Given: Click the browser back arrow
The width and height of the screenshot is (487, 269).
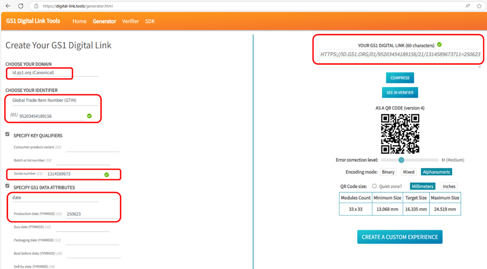Looking at the screenshot, I should pos(8,6).
